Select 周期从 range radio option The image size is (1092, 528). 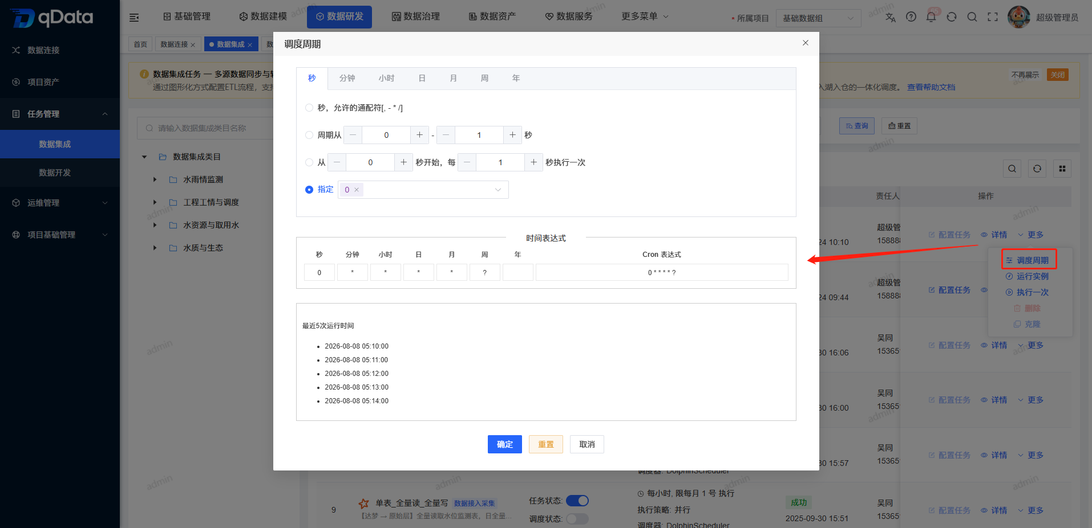(x=309, y=135)
